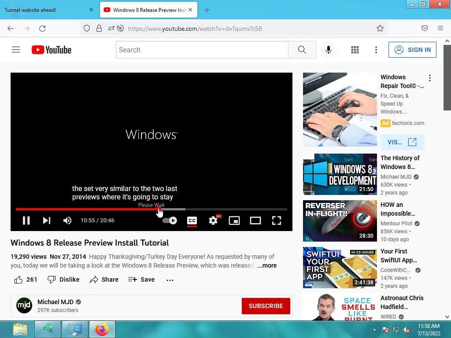
Task: Go back in browser
Action: [x=11, y=28]
